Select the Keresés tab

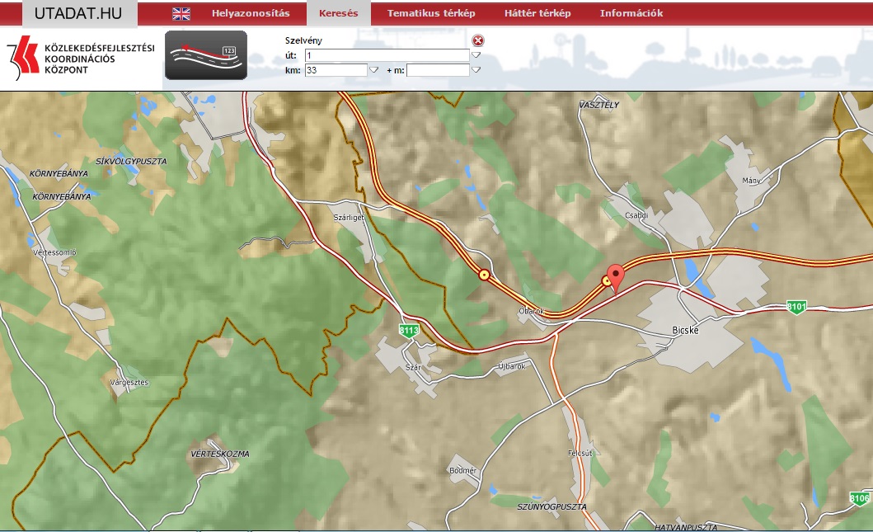point(338,13)
